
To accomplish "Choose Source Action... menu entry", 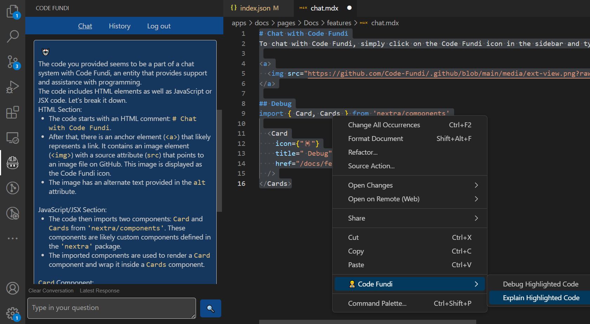I will [409, 166].
